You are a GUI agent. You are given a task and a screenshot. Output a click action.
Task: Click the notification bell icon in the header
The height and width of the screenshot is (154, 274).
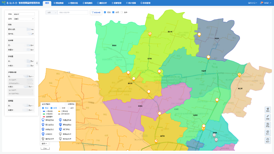(261, 3)
